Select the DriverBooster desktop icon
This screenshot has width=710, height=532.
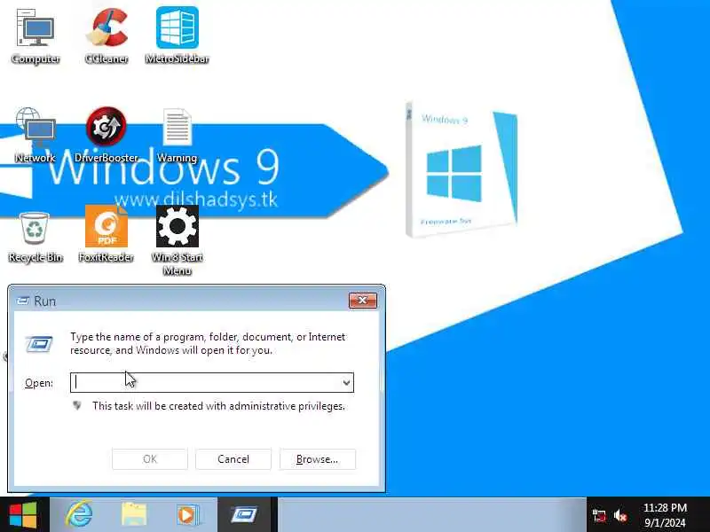click(106, 135)
